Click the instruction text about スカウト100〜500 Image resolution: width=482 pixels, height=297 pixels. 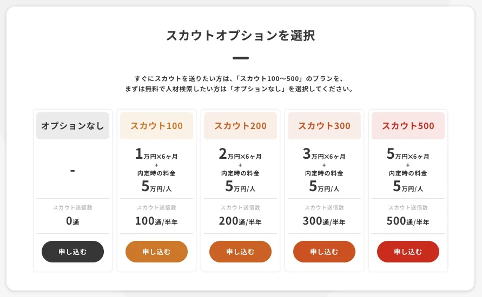point(241,78)
